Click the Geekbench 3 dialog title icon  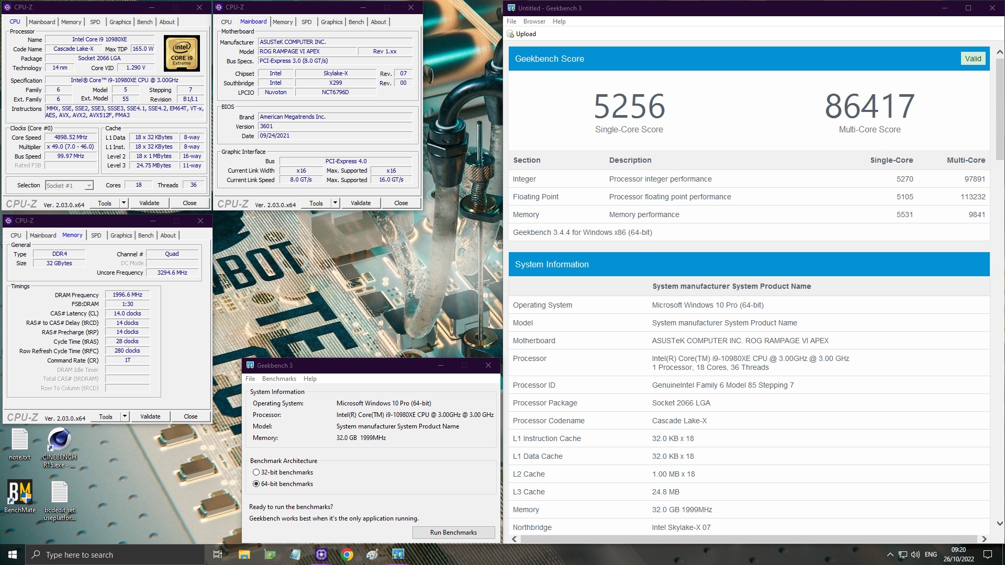click(250, 365)
